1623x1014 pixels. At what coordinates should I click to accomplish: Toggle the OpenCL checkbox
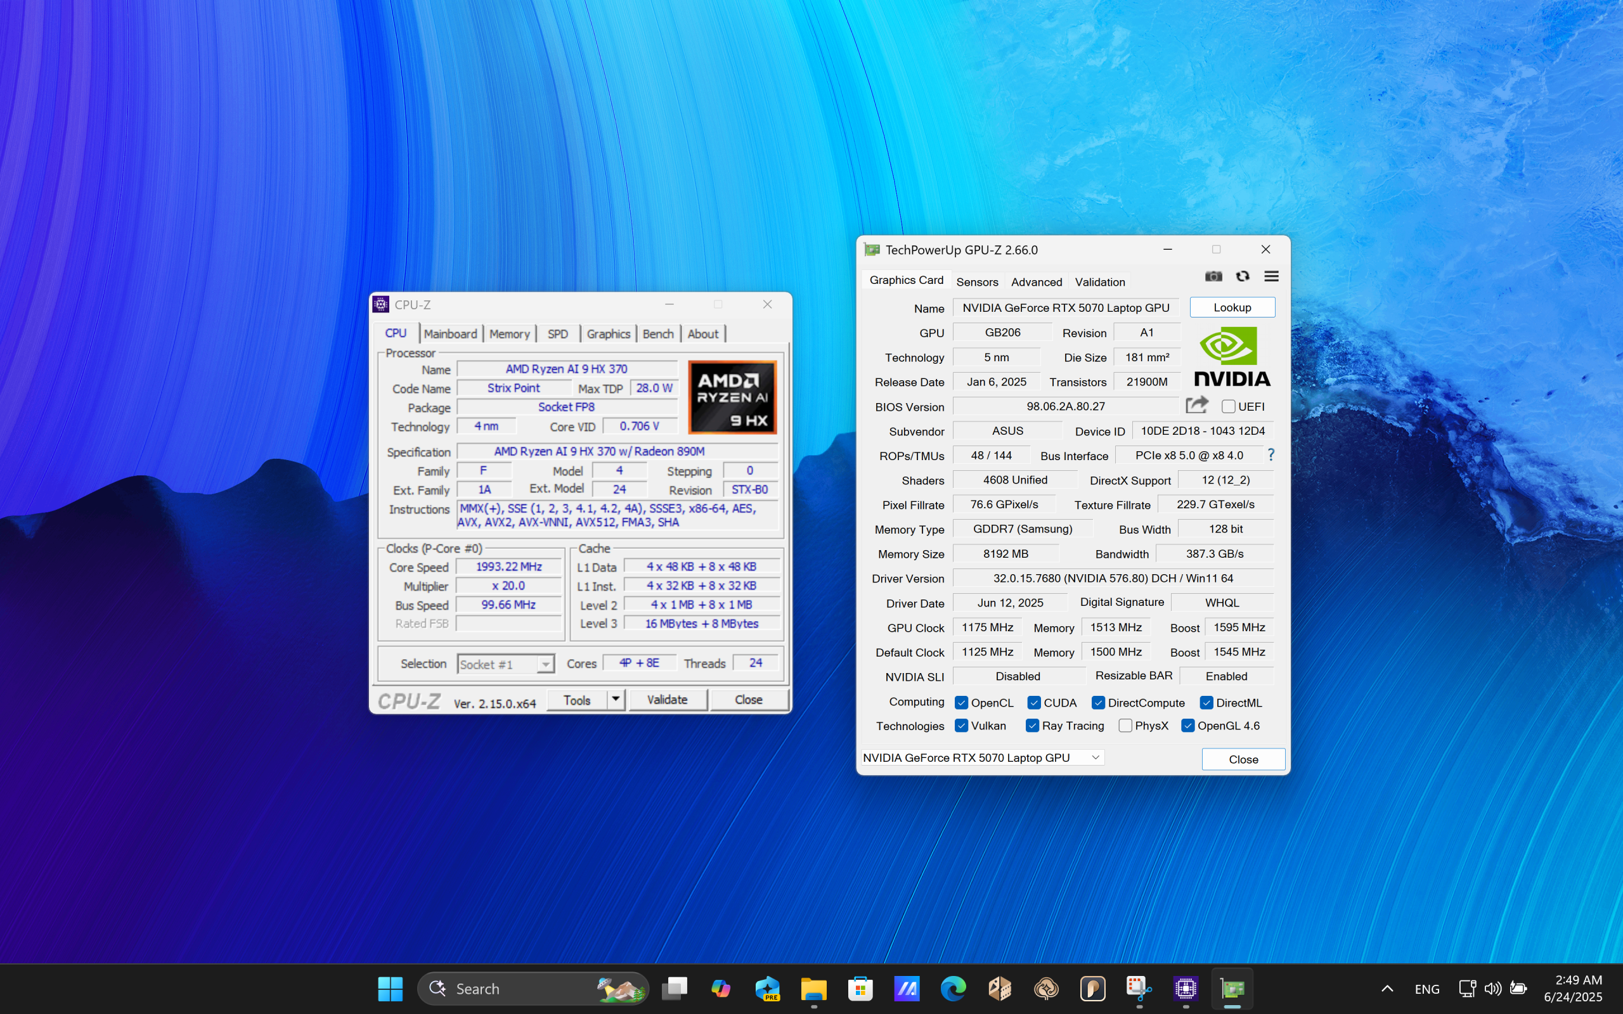click(961, 703)
